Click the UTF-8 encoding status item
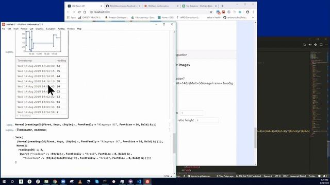 point(277,176)
